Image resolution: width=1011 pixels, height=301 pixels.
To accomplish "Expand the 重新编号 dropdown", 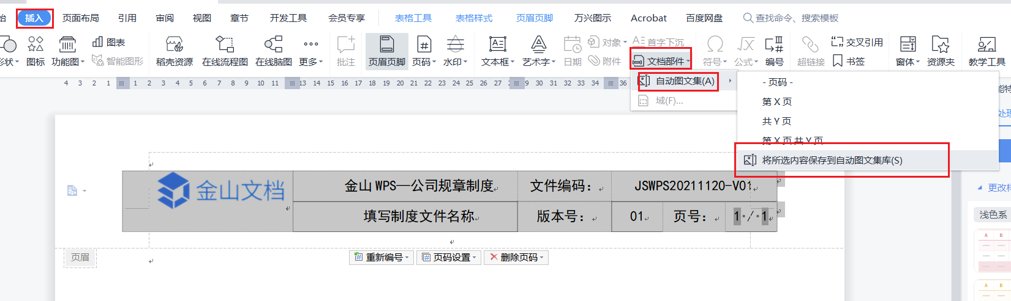I will (x=381, y=258).
